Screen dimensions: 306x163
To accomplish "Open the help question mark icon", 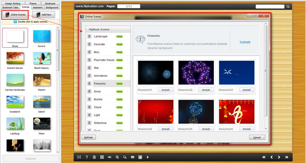I will coord(87,157).
